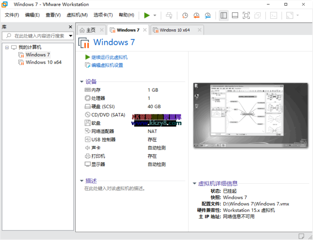Click the 网络信息不可用 IP address value
Screen dimensions: 313x240
239,216
